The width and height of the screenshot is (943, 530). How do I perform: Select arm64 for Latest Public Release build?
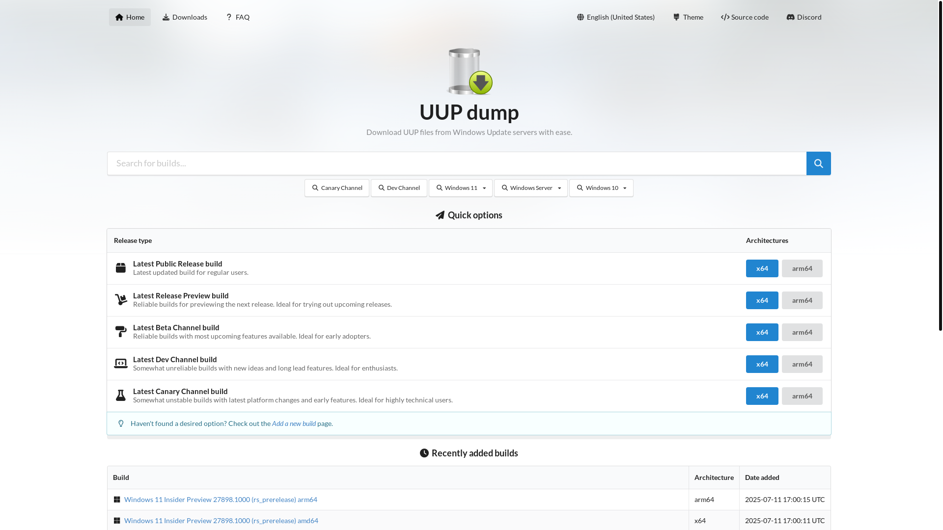[x=802, y=268]
